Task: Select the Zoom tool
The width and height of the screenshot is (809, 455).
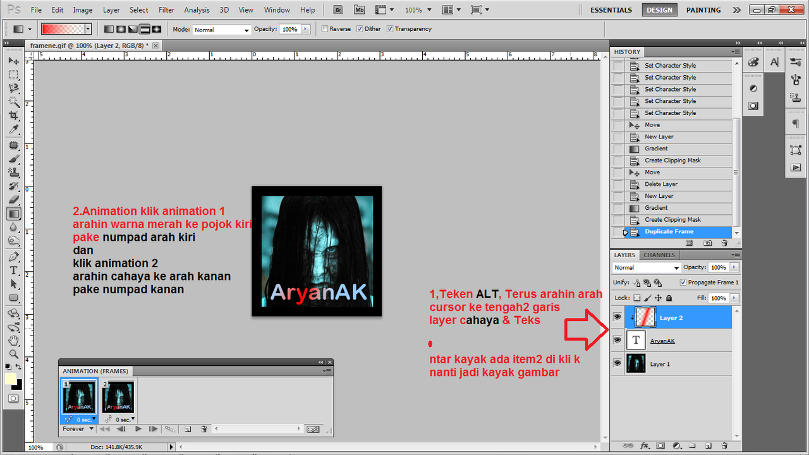Action: [x=14, y=354]
